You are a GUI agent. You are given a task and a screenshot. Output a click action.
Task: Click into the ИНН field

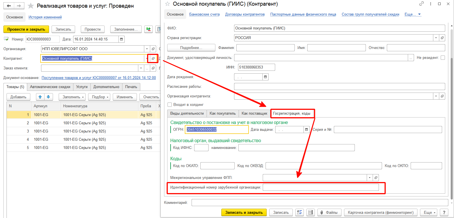(x=256, y=67)
